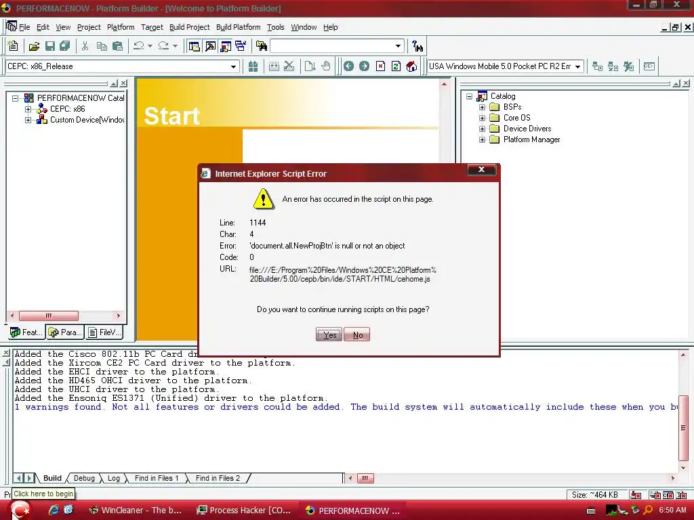
Task: Click the Copy toolbar icon
Action: [x=102, y=46]
